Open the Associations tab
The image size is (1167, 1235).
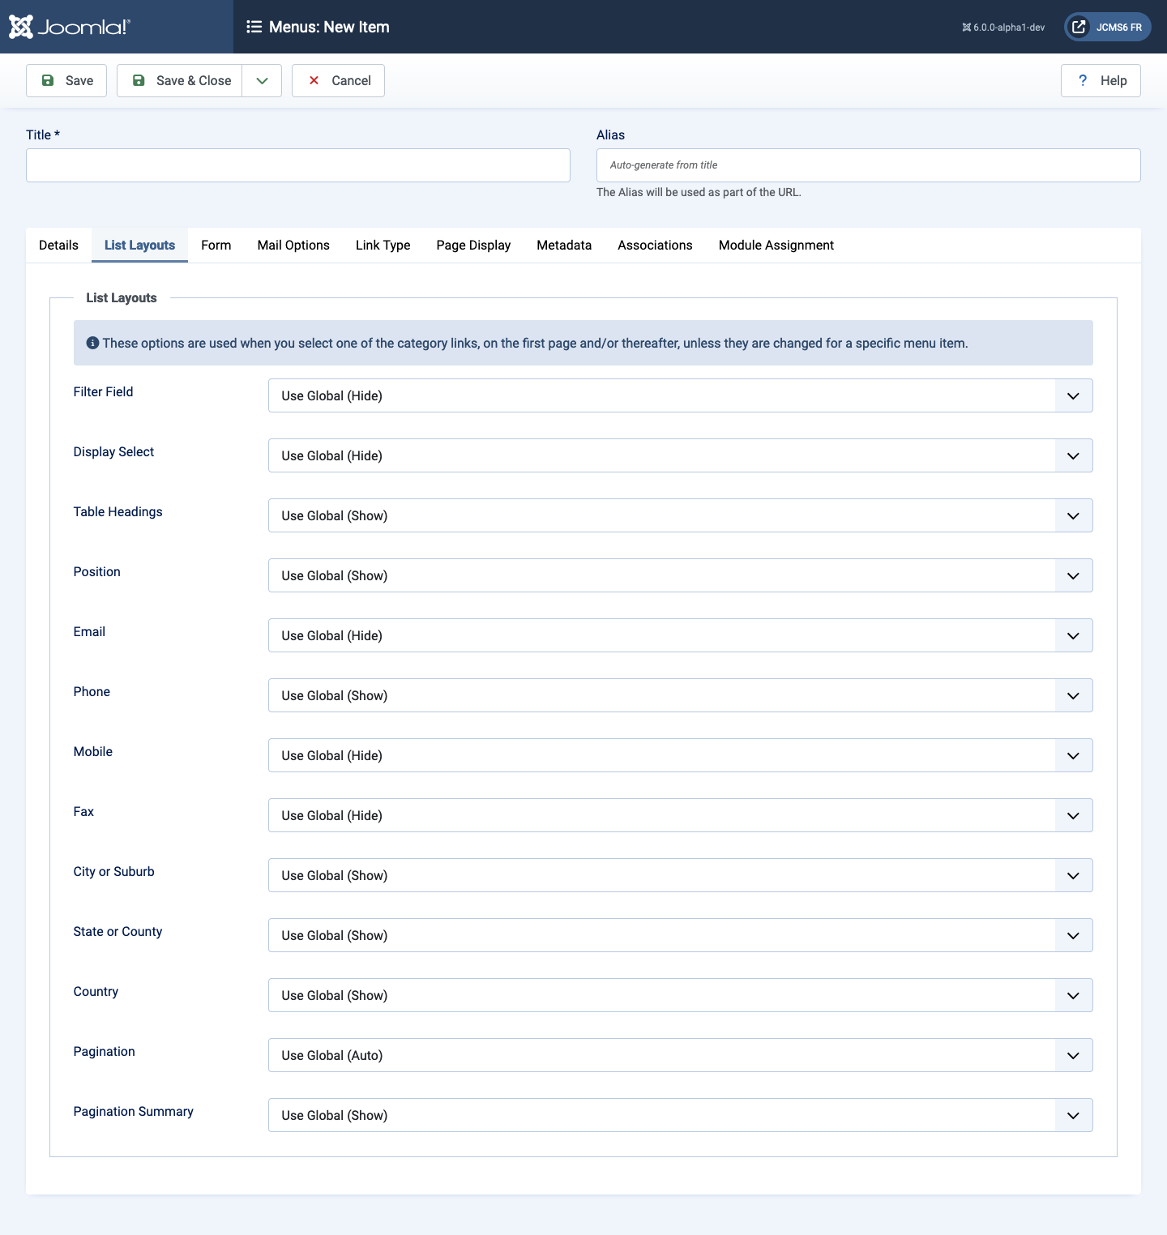tap(655, 245)
